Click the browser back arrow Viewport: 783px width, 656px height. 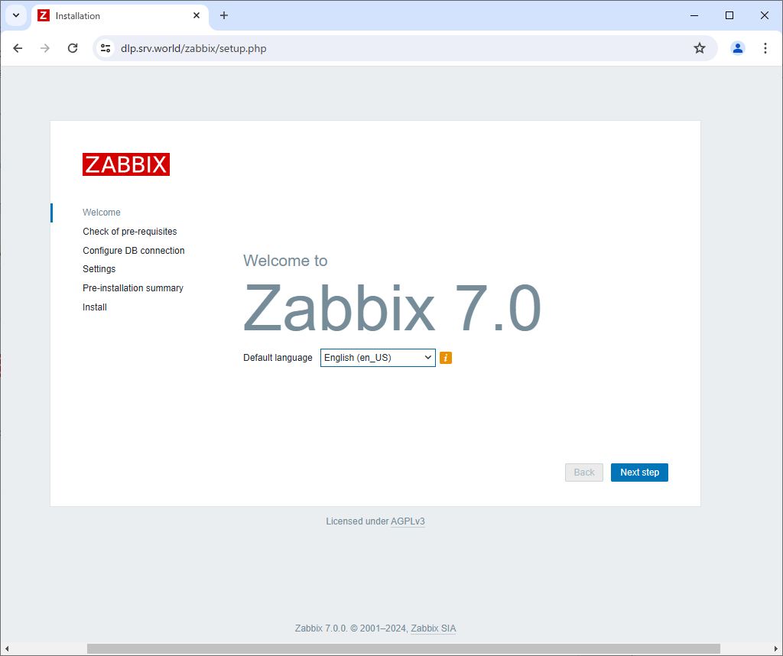(x=18, y=48)
